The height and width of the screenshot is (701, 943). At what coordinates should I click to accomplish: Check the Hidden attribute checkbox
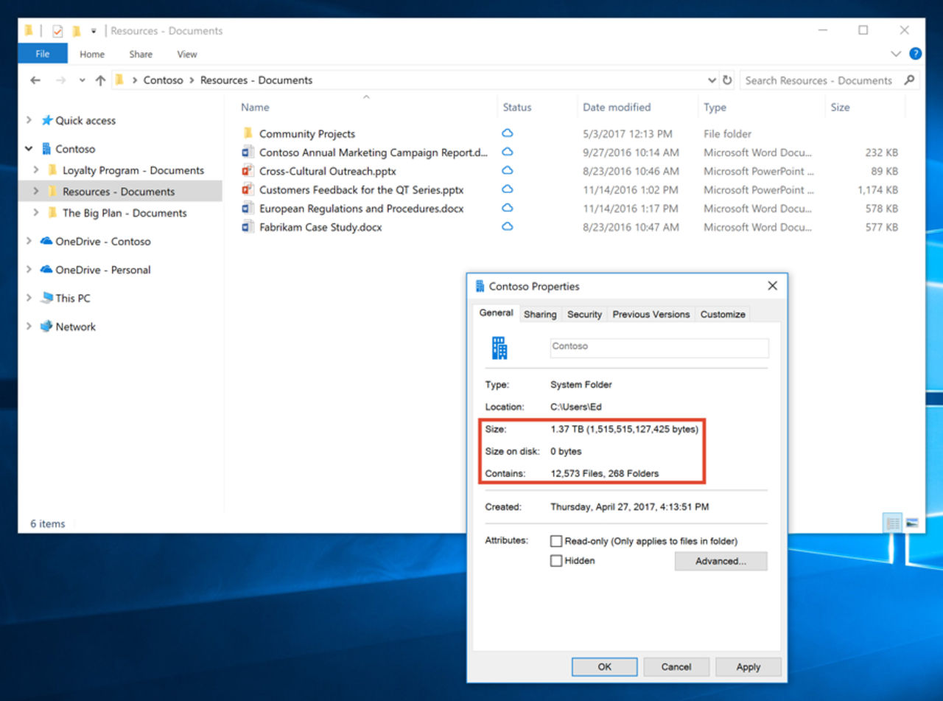click(x=556, y=561)
